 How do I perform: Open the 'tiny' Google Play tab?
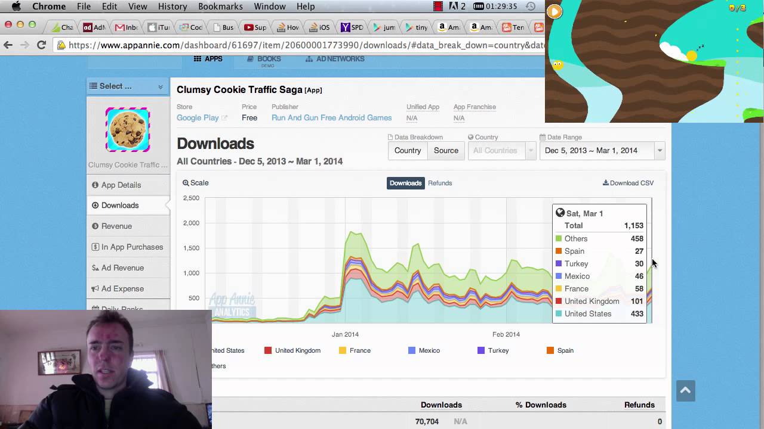pos(417,27)
